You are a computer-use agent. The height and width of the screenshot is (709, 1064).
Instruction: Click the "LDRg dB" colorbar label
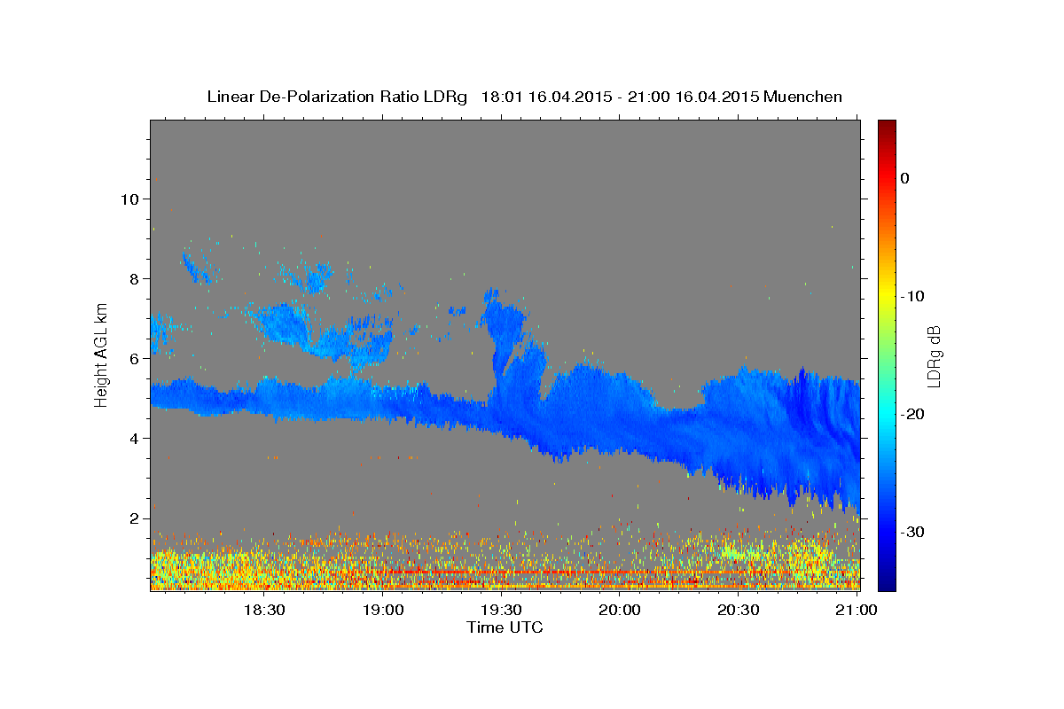[933, 355]
